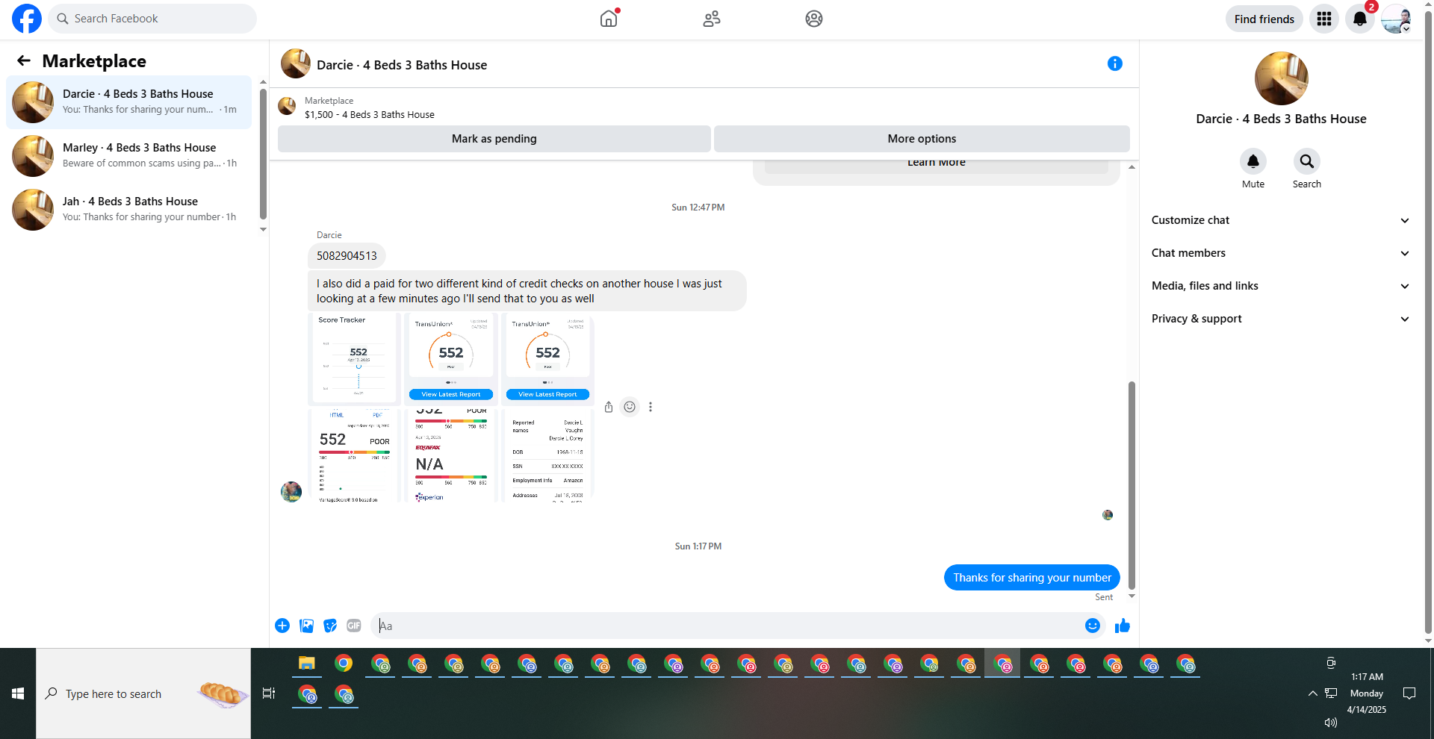Screen dimensions: 1434x739
Task: Open the $1,500 4 Beds listing link
Action: click(370, 115)
